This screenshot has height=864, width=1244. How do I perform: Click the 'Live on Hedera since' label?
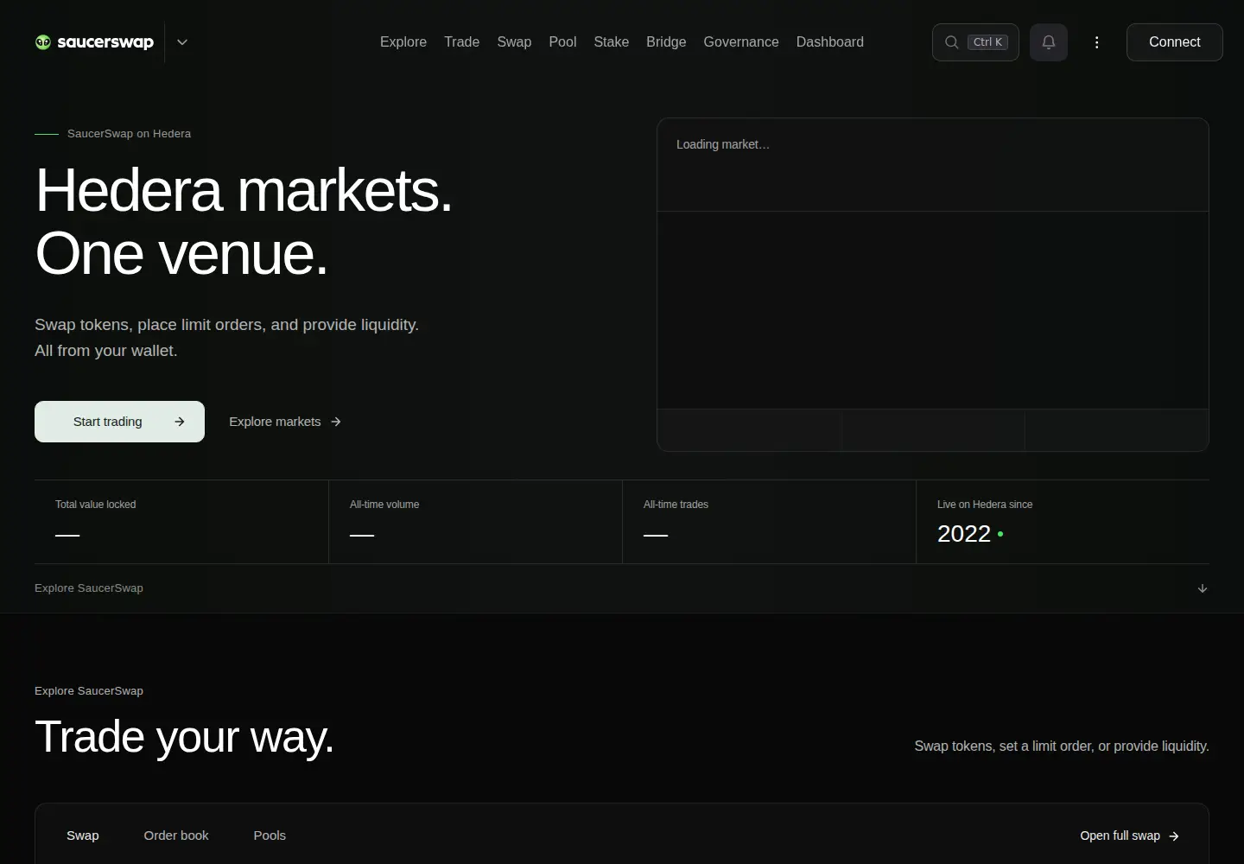point(985,505)
